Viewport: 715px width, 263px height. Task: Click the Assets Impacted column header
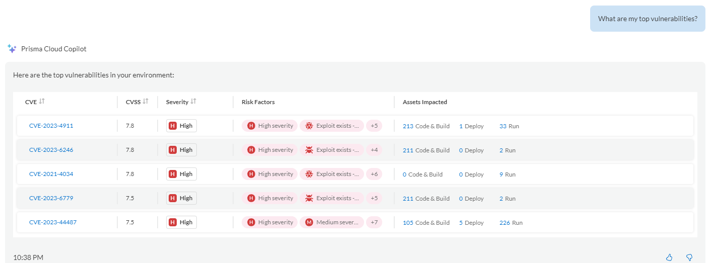pos(425,102)
